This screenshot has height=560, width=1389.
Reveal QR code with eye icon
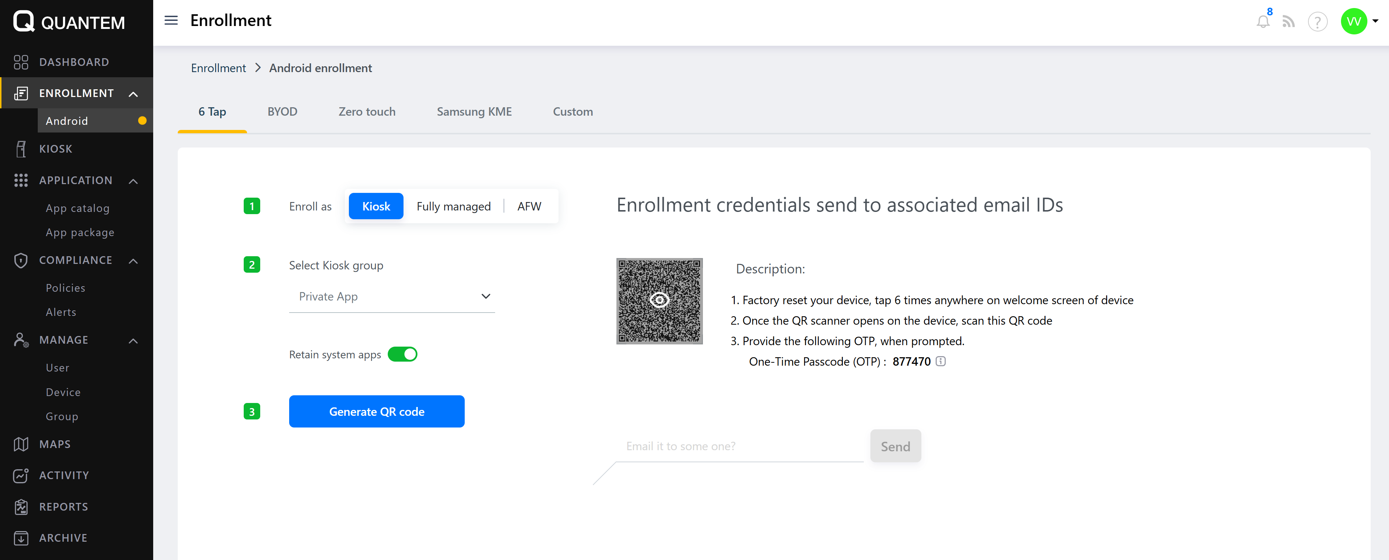659,300
